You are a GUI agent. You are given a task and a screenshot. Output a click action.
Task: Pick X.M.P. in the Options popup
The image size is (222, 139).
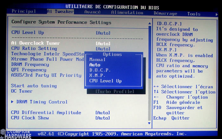point(97,76)
